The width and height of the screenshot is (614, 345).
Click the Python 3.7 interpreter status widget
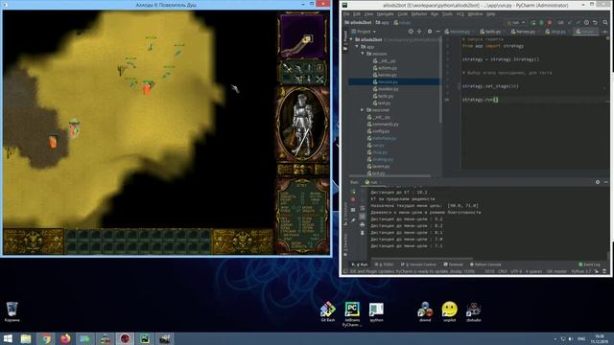point(580,271)
